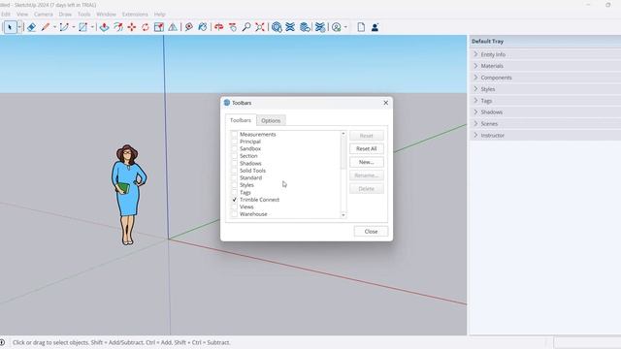The image size is (621, 349).
Task: Open the Arc tool dropdown arrow
Action: pos(74,27)
